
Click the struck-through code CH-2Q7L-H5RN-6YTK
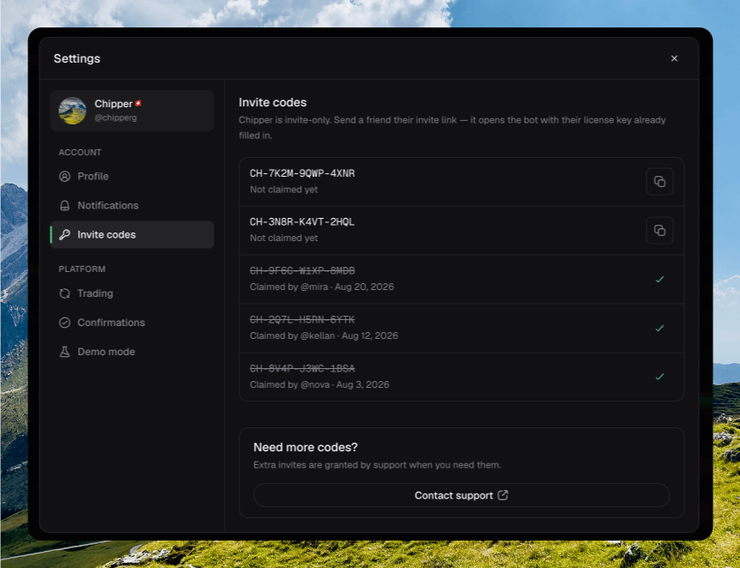302,320
